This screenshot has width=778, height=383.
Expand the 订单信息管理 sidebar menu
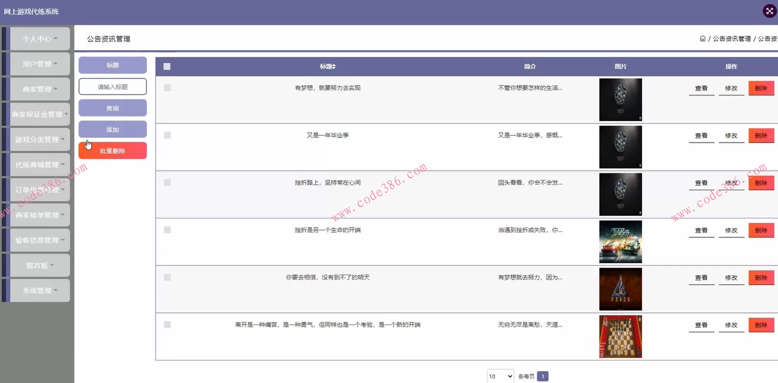point(40,190)
